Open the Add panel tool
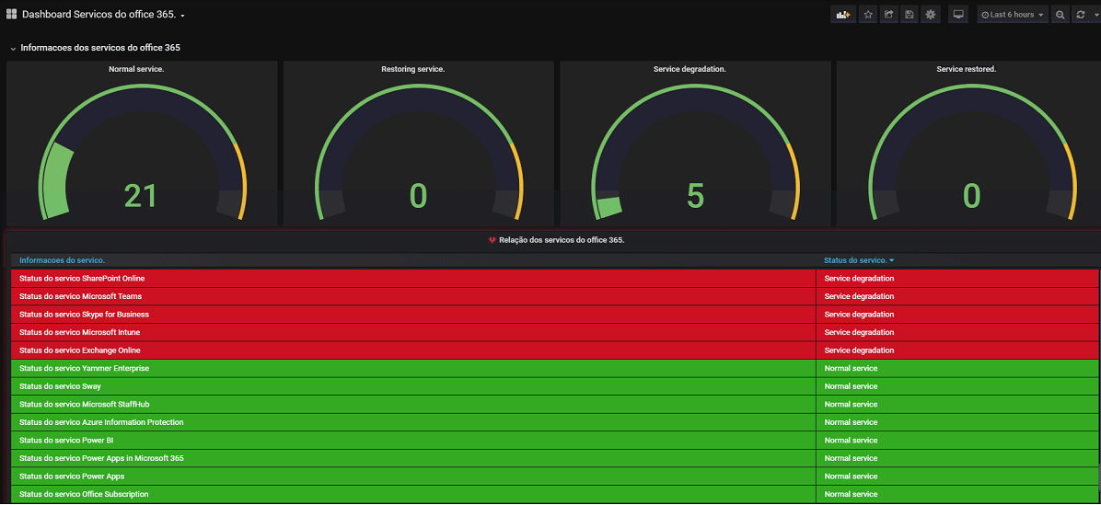The height and width of the screenshot is (505, 1101). click(x=843, y=14)
